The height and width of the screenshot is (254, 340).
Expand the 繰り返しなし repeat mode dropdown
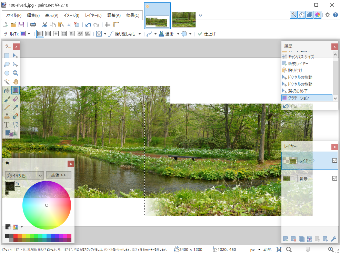140,34
